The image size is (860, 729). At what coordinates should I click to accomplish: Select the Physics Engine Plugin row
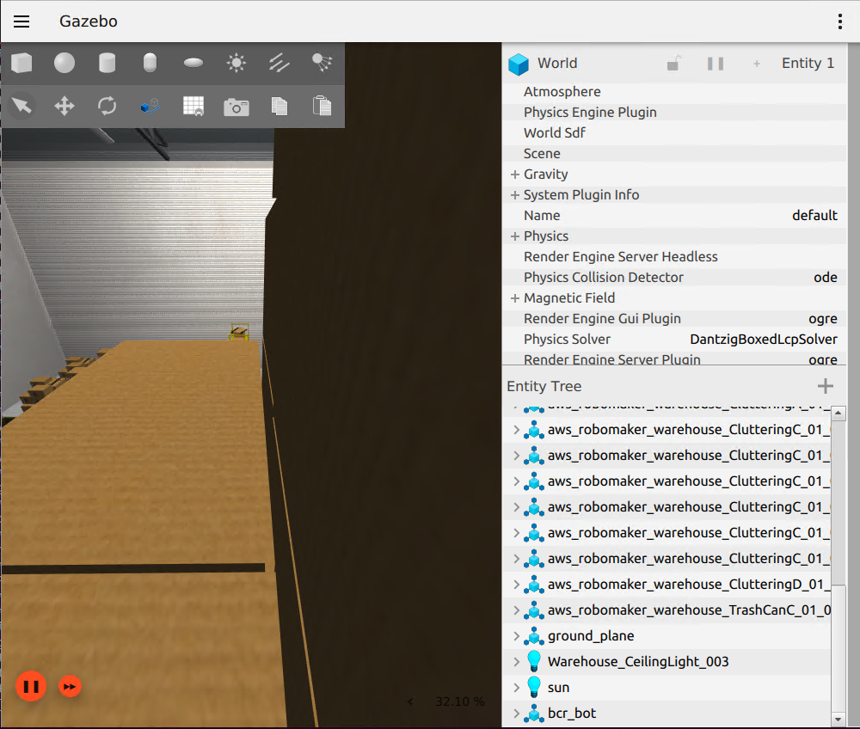(x=674, y=113)
